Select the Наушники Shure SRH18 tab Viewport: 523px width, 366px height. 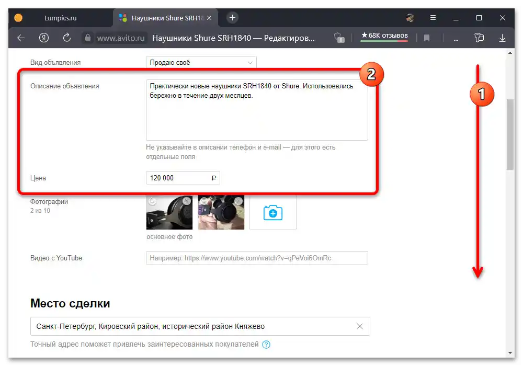click(x=166, y=18)
